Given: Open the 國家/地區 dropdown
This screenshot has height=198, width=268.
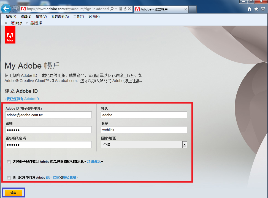Looking at the screenshot, I should 144,145.
